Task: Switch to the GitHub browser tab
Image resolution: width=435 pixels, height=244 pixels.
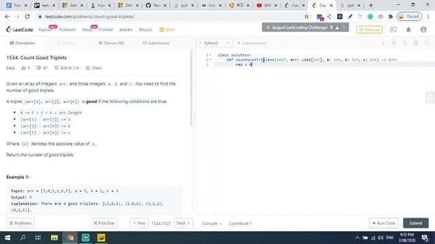Action: pyautogui.click(x=156, y=5)
